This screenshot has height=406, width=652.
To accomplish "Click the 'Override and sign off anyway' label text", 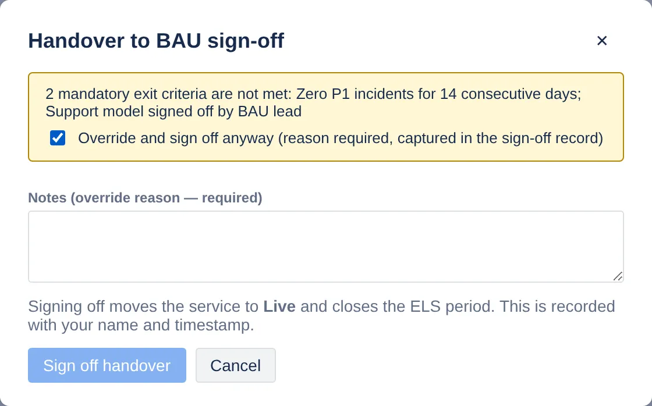I will click(x=176, y=138).
